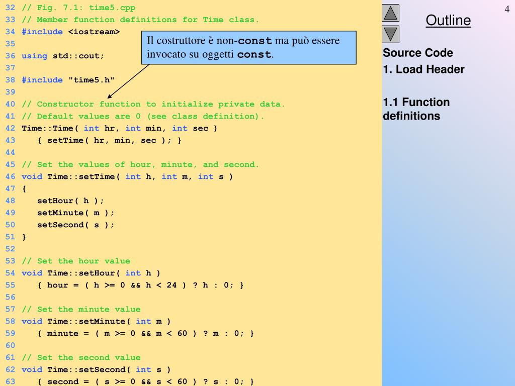Click line number 47 with opening brace

click(x=16, y=189)
